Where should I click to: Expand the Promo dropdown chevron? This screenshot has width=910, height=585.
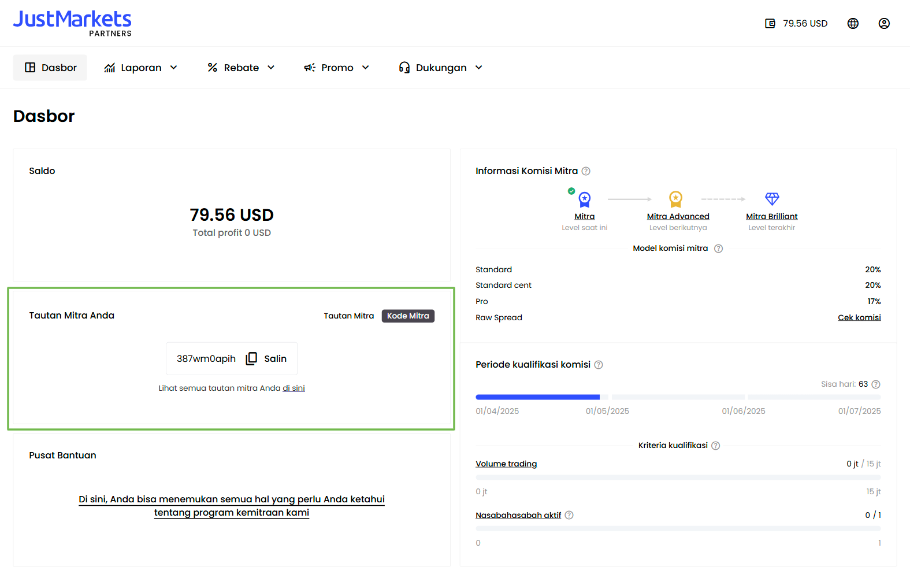pos(365,68)
